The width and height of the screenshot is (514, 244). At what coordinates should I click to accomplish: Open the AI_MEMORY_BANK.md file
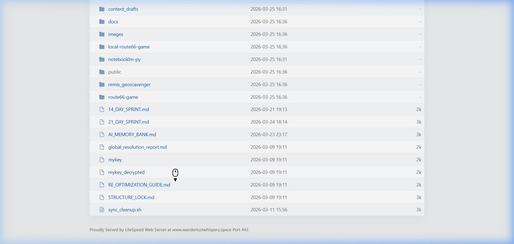132,135
